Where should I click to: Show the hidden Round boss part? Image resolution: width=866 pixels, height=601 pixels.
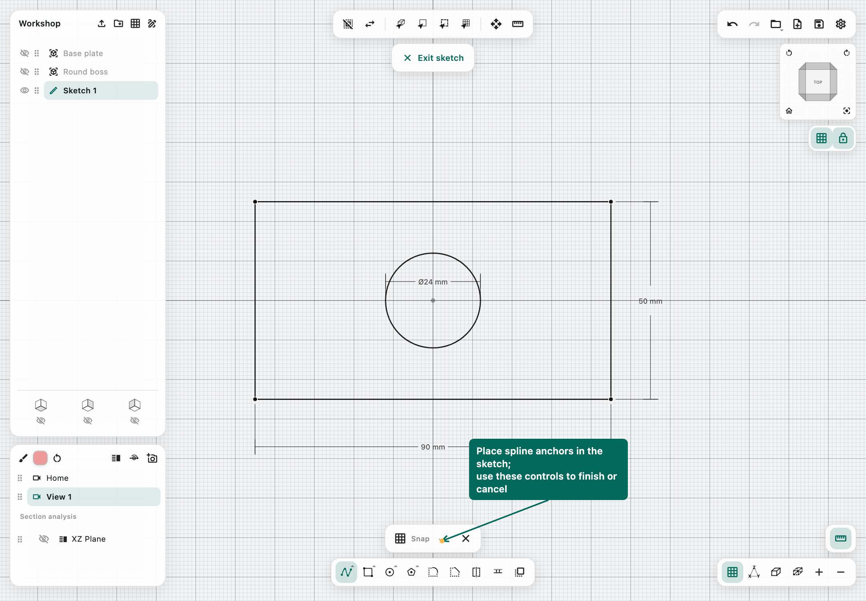click(24, 72)
